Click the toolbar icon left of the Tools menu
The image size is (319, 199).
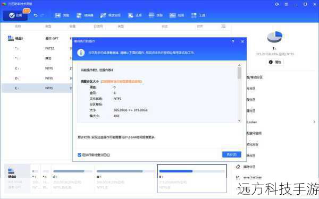(172, 15)
